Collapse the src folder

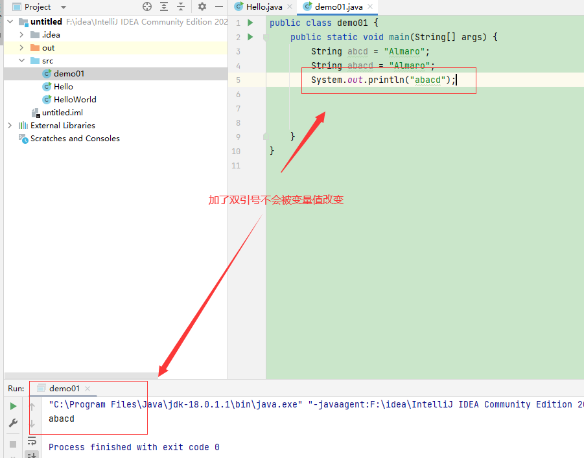click(21, 60)
